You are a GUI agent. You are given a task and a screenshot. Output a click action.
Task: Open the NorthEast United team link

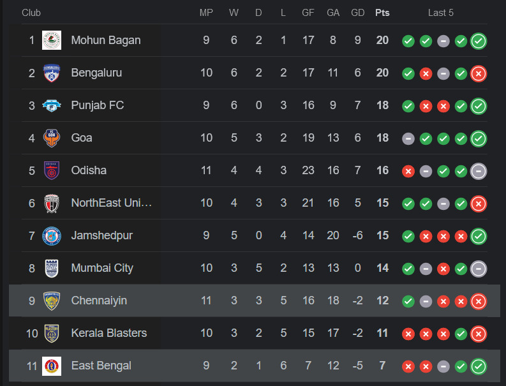point(112,203)
